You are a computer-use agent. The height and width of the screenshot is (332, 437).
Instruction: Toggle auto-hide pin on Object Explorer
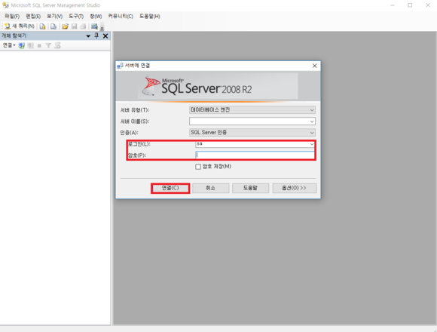(96, 35)
